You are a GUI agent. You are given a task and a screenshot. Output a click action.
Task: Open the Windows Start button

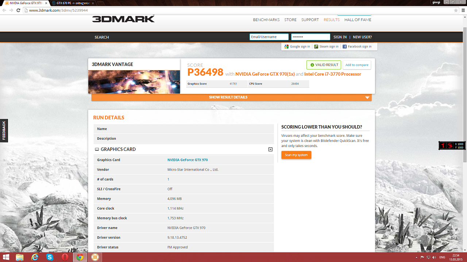pyautogui.click(x=7, y=257)
